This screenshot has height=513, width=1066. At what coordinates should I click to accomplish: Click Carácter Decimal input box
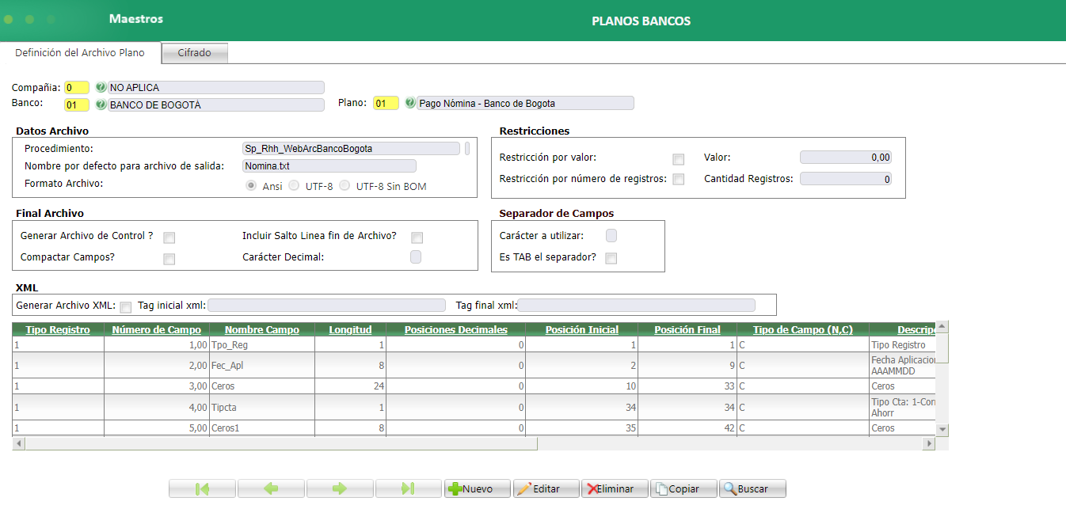416,256
